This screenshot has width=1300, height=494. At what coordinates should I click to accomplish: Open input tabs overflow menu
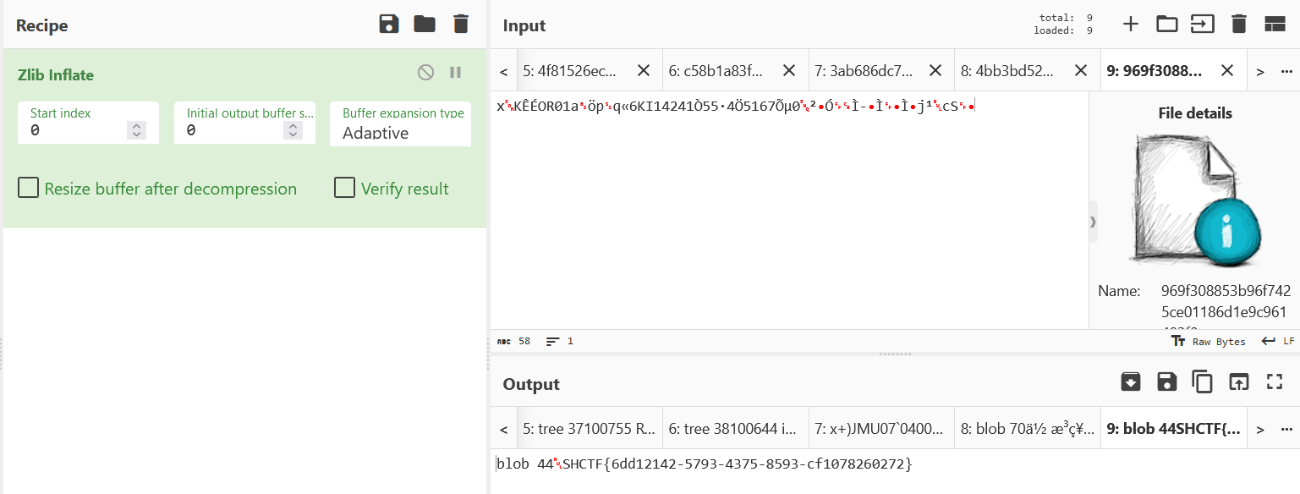(1287, 71)
